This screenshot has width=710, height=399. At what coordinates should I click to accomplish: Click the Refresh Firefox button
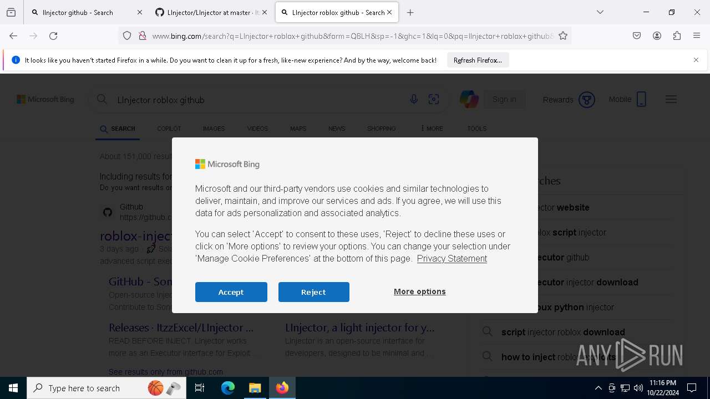pos(478,60)
